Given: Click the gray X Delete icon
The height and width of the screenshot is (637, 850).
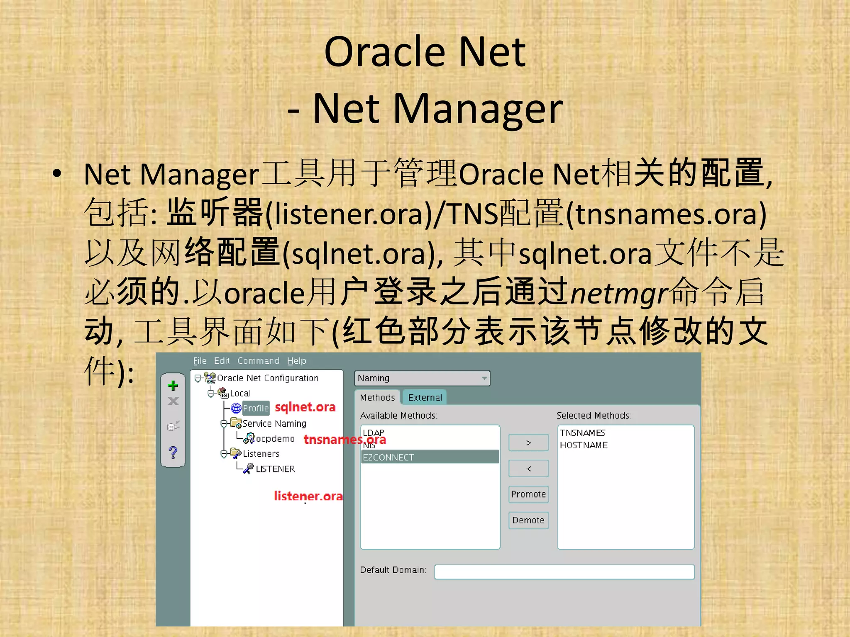Looking at the screenshot, I should [x=173, y=401].
